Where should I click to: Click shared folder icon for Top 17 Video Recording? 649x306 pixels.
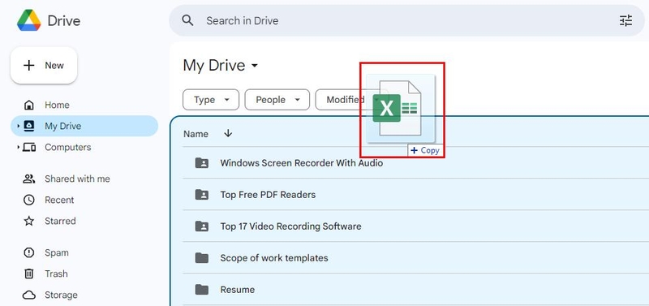point(202,226)
